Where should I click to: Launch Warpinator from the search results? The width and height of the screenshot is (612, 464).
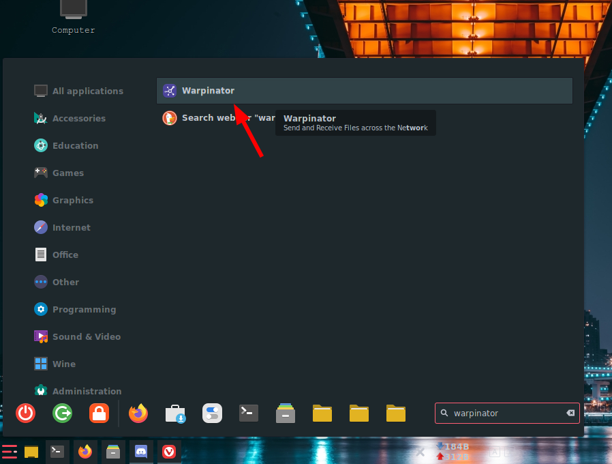point(364,91)
